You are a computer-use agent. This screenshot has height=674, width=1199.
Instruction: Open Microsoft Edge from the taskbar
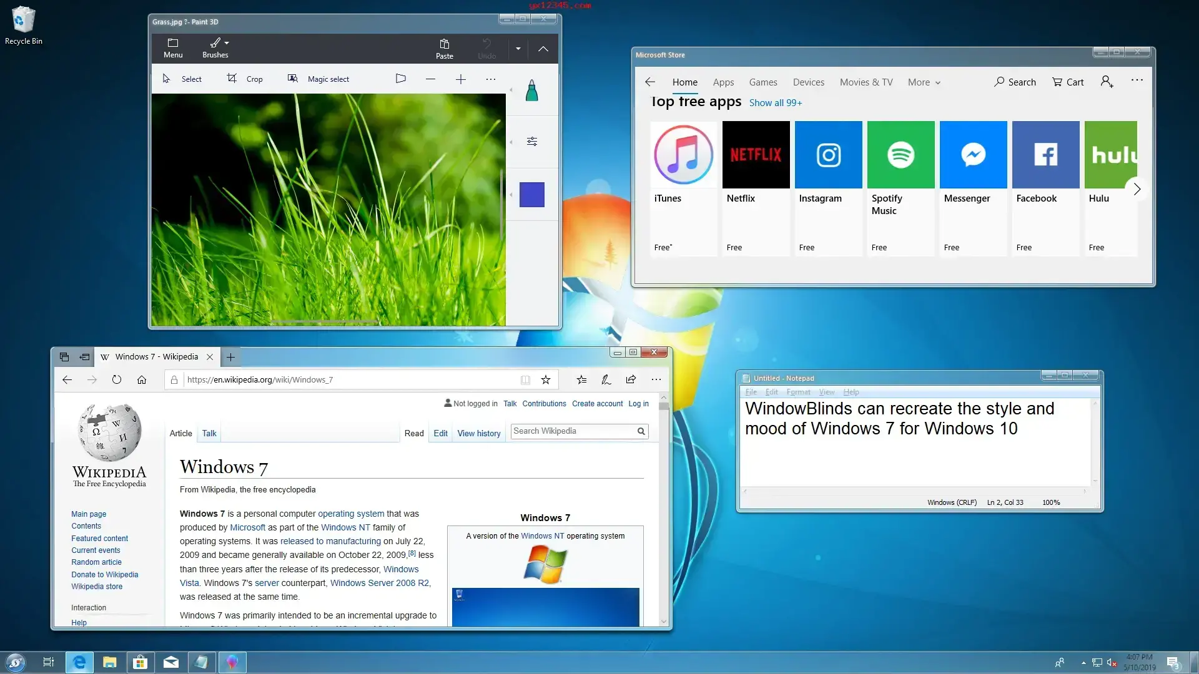click(x=79, y=662)
